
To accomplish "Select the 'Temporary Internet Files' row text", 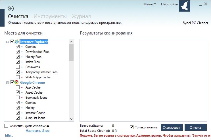I will tap(41, 72).
